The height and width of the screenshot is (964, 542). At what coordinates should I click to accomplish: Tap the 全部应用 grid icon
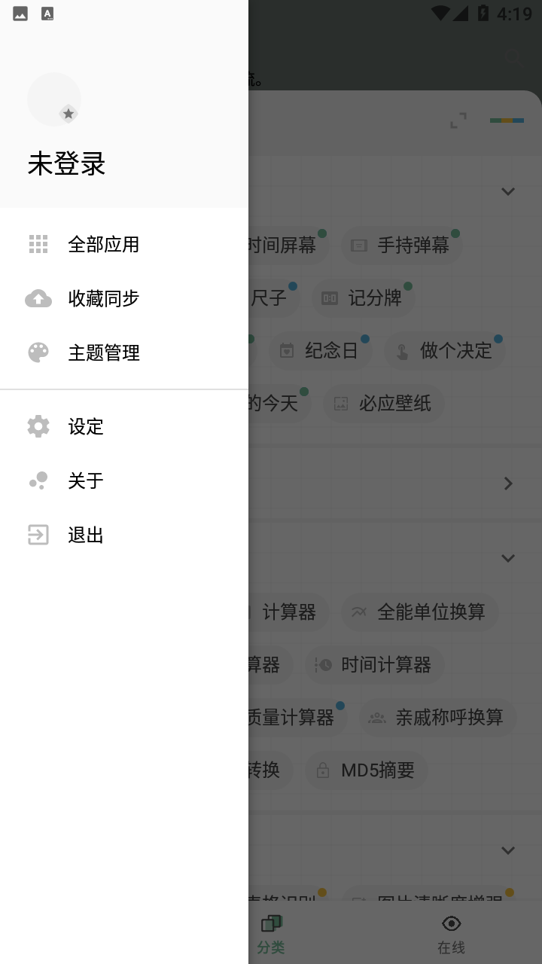[38, 244]
